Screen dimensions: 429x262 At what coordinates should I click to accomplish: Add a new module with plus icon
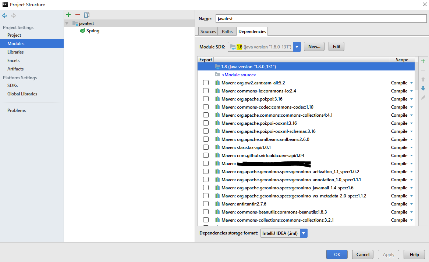pyautogui.click(x=68, y=15)
